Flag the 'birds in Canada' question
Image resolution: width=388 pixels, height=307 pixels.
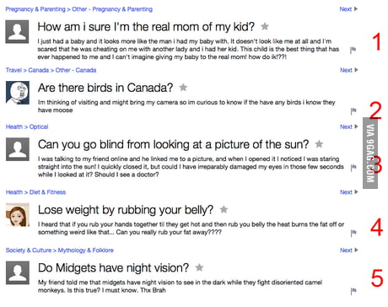353,111
